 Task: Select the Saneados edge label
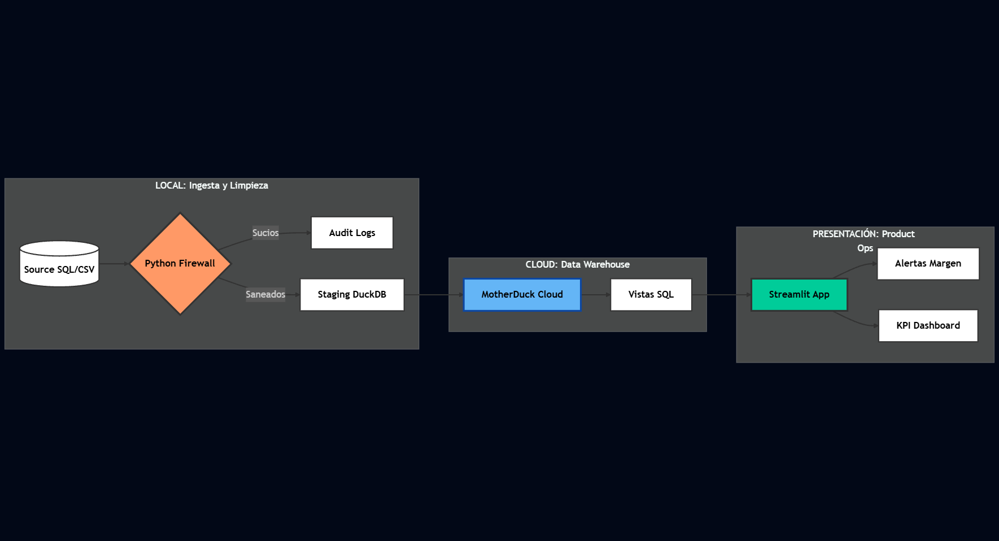pos(265,294)
